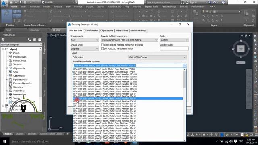The width and height of the screenshot is (258, 145).
Task: Select Zone 20 South, Cent. Meridian 63d W
Action: pyautogui.click(x=128, y=130)
